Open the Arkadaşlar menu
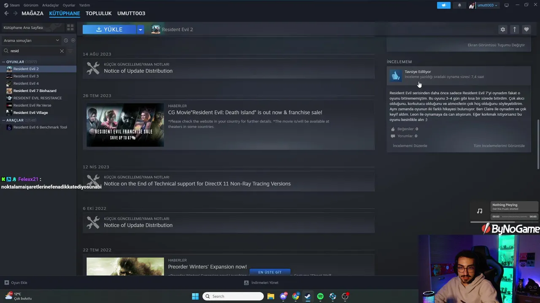This screenshot has height=303, width=540. pyautogui.click(x=51, y=5)
